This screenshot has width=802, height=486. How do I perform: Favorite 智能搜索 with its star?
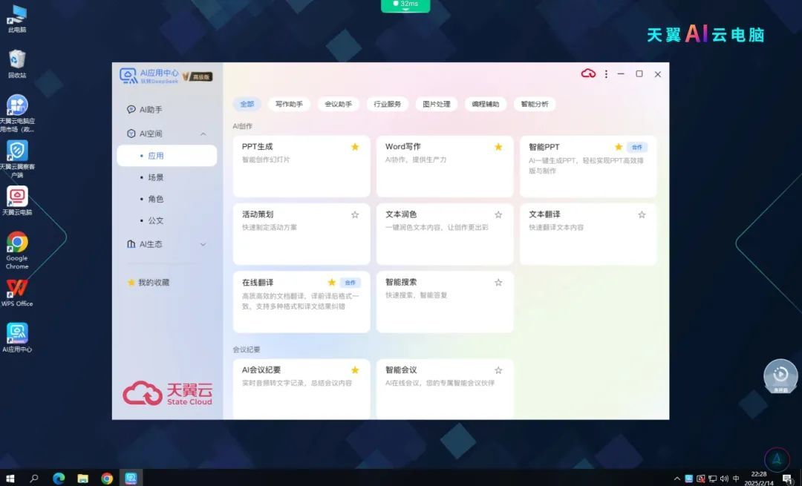(498, 282)
